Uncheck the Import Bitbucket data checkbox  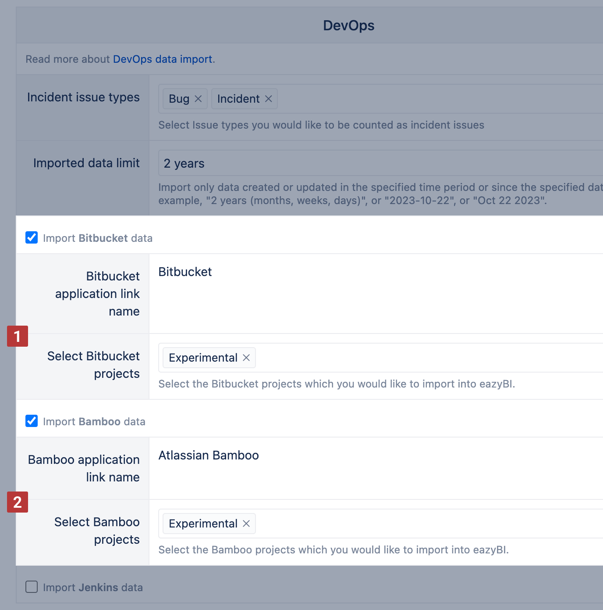point(32,238)
